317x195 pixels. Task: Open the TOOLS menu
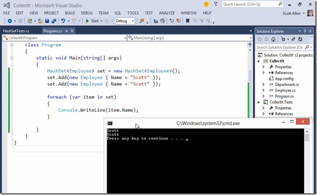[x=133, y=13]
